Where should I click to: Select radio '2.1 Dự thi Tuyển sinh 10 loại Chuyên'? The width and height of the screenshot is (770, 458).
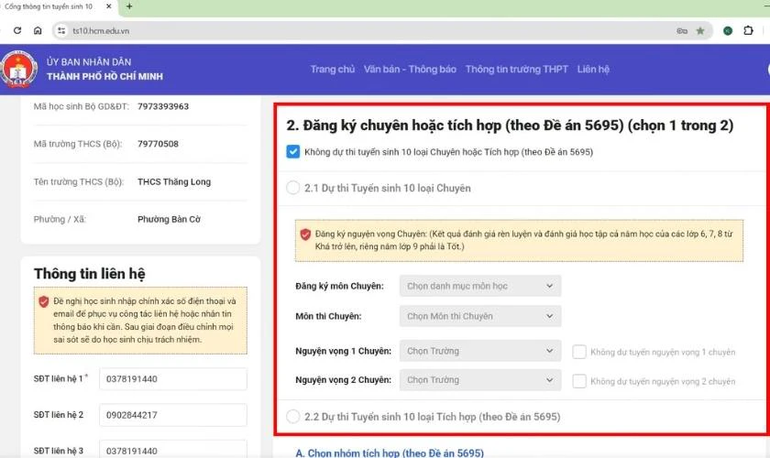pos(293,188)
